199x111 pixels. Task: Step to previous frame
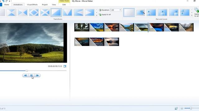[25, 75]
